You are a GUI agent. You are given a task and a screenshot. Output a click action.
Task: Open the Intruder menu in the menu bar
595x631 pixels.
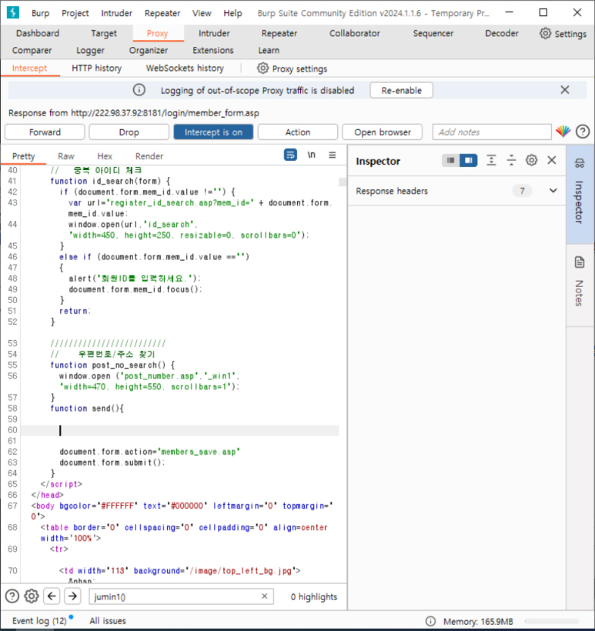(x=116, y=13)
